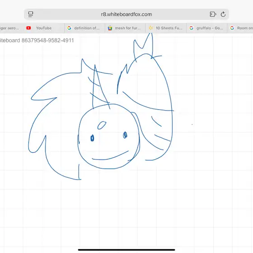Switch to the "gruffalo - Go..." tab
This screenshot has height=253, width=253.
click(207, 28)
